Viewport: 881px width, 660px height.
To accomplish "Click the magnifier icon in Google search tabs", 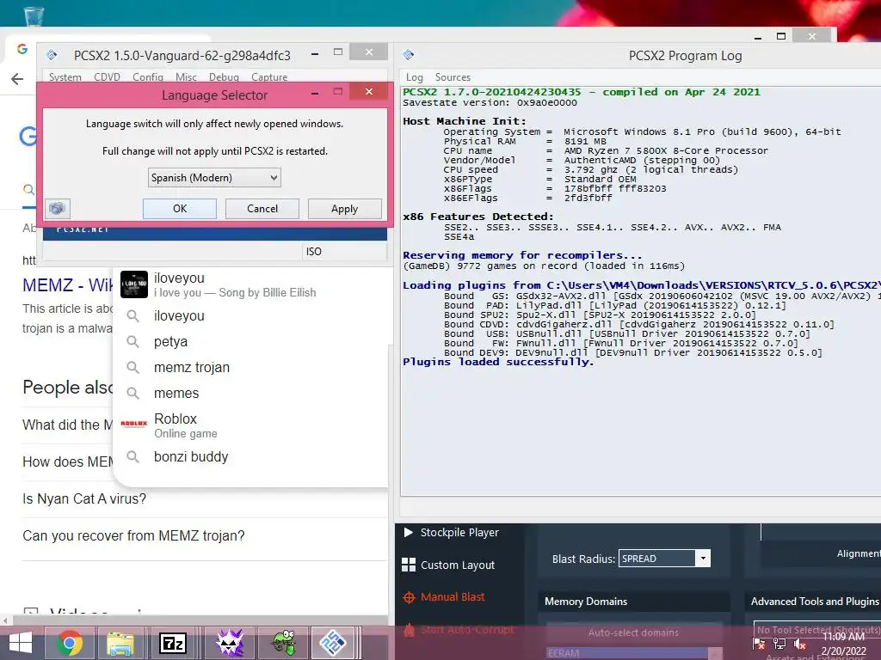I will point(28,190).
